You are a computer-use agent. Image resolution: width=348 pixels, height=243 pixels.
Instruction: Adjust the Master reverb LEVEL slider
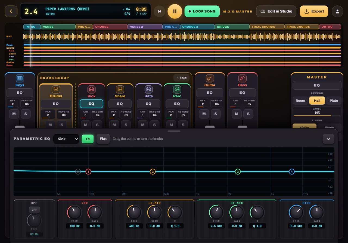(x=317, y=112)
